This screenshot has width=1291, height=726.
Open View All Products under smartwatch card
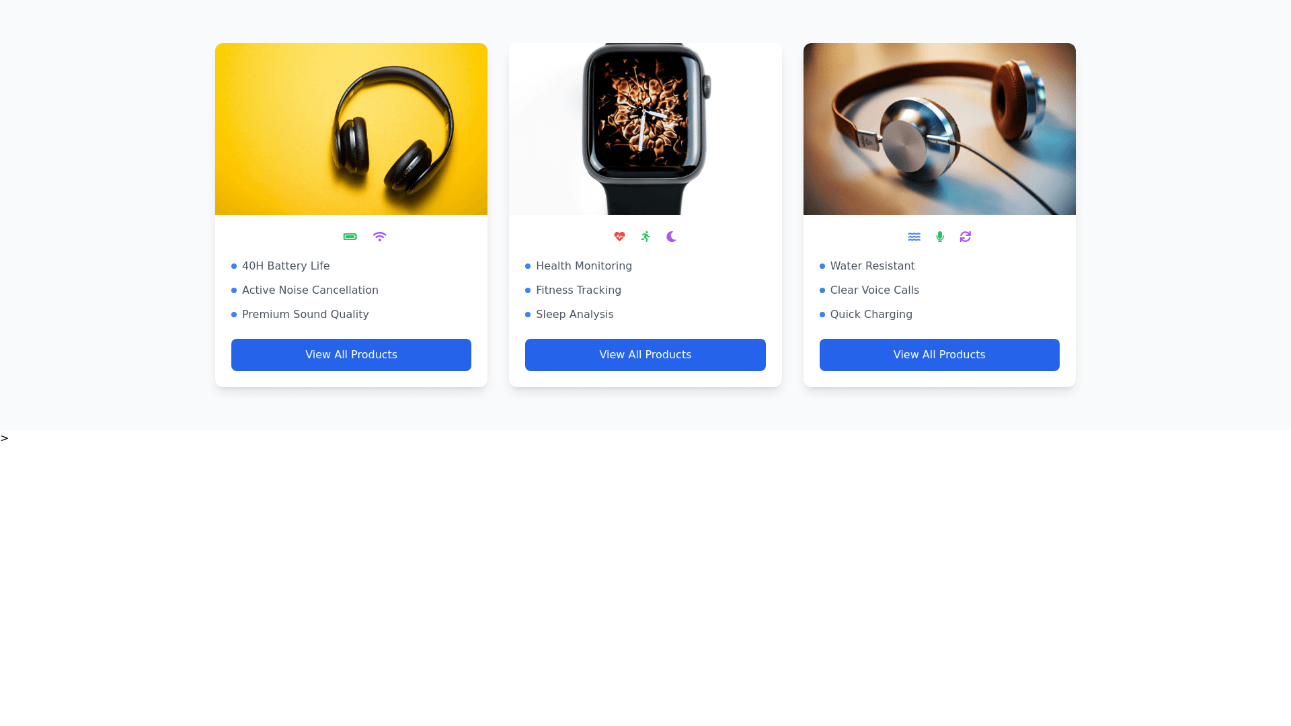tap(645, 355)
